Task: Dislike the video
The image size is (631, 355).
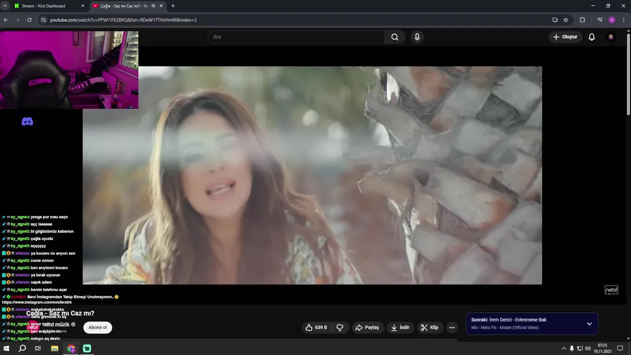Action: pyautogui.click(x=340, y=327)
